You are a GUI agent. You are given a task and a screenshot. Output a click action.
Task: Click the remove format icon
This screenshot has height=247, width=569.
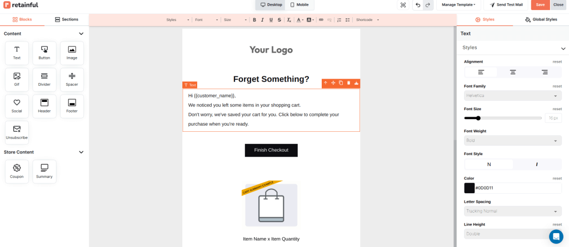click(289, 20)
